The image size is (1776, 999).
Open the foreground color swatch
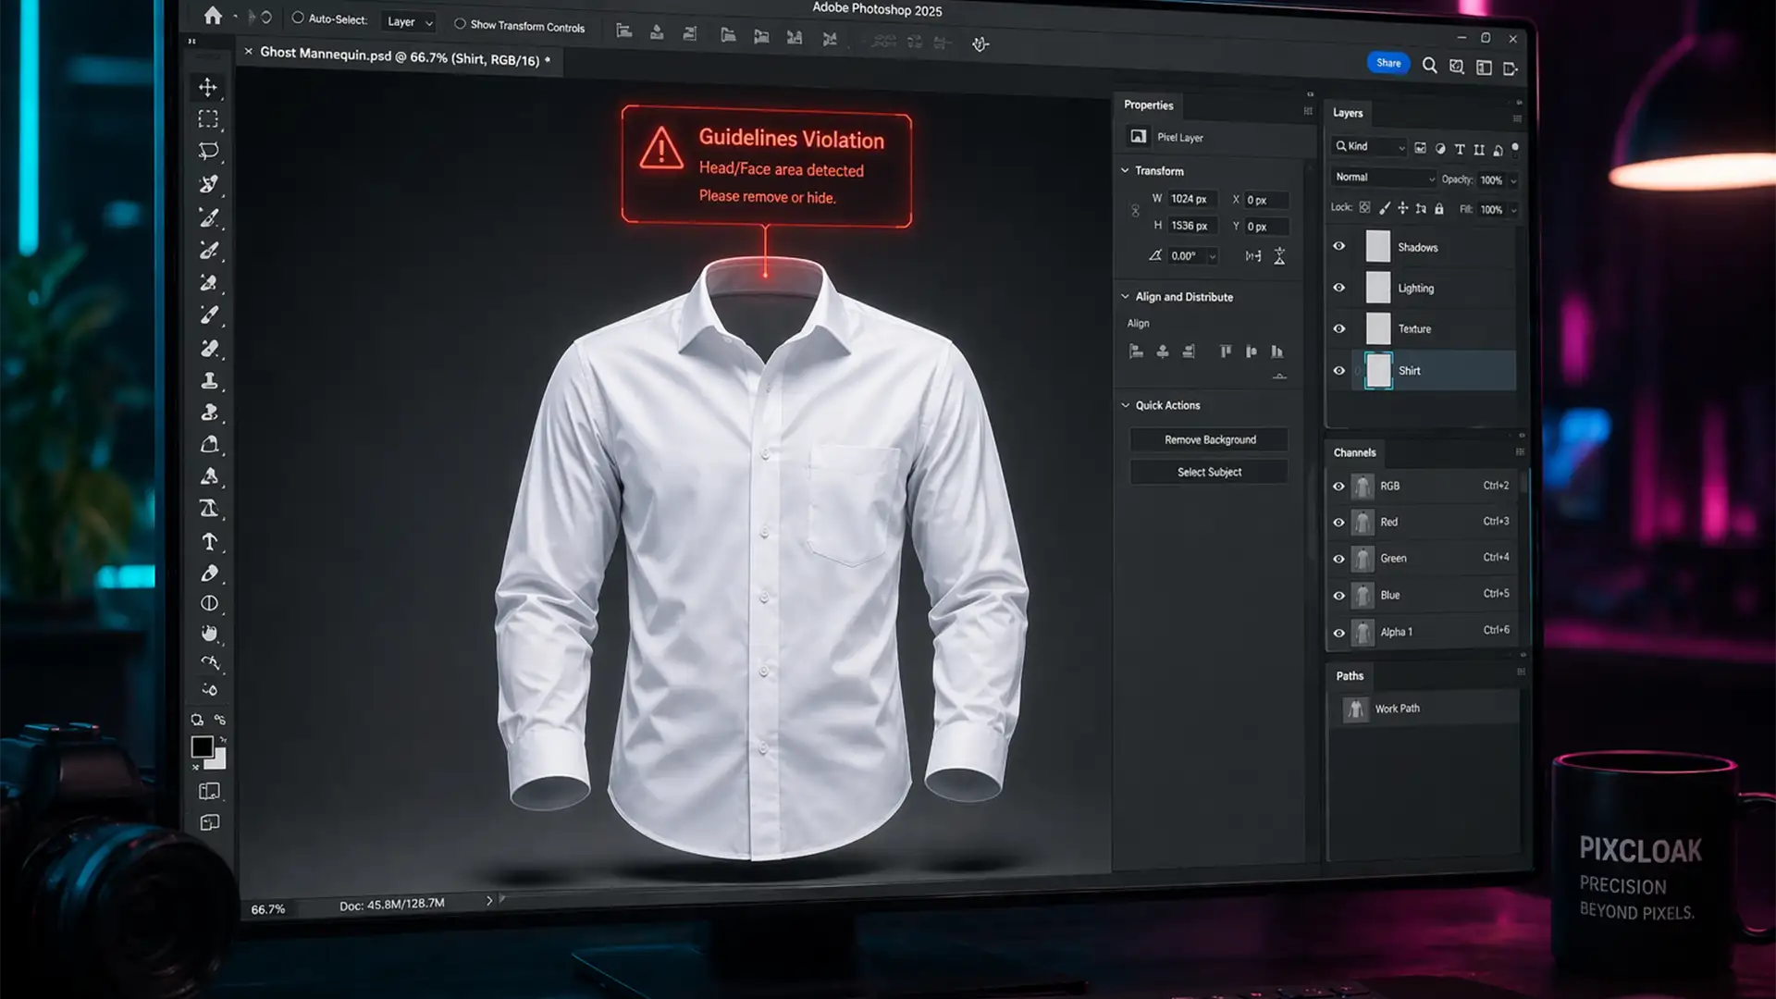point(202,745)
